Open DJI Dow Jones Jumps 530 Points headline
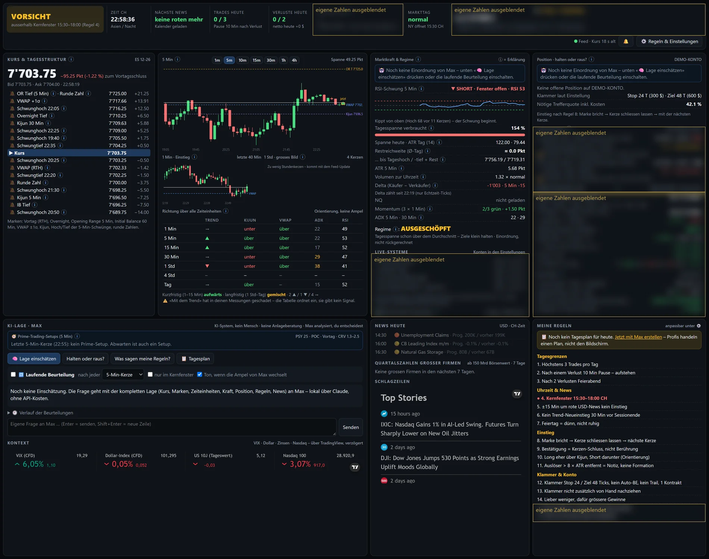709x559 pixels. 450,462
